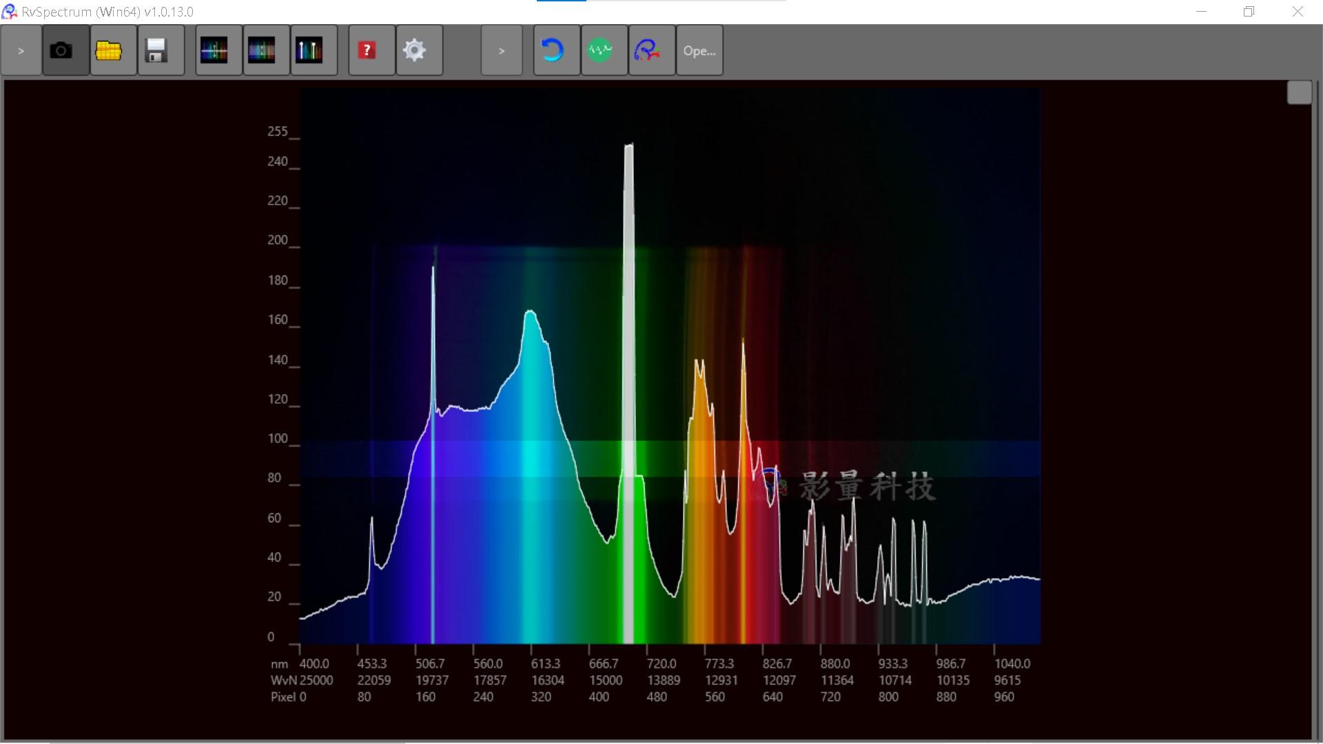
Task: Expand the middle toolbar chevron group
Action: 502,50
